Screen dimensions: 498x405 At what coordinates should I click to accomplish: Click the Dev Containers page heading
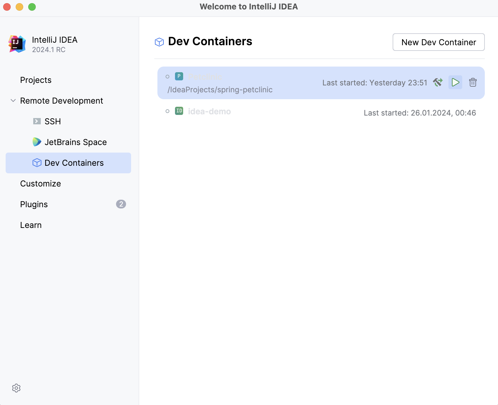[210, 41]
